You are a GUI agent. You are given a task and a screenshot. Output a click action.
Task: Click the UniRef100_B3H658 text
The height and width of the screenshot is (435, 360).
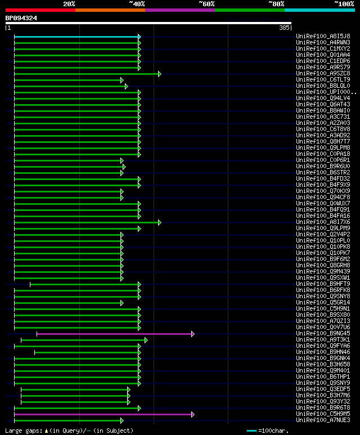click(323, 364)
